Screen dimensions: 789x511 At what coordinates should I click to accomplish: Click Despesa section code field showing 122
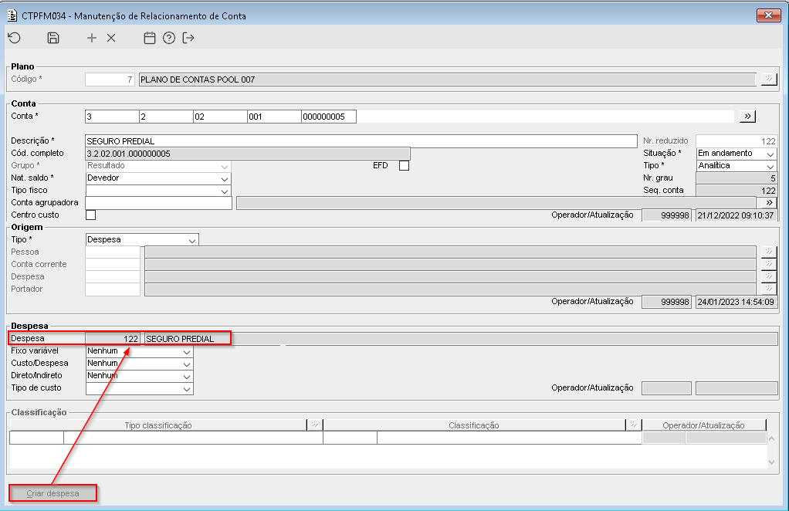[x=113, y=339]
